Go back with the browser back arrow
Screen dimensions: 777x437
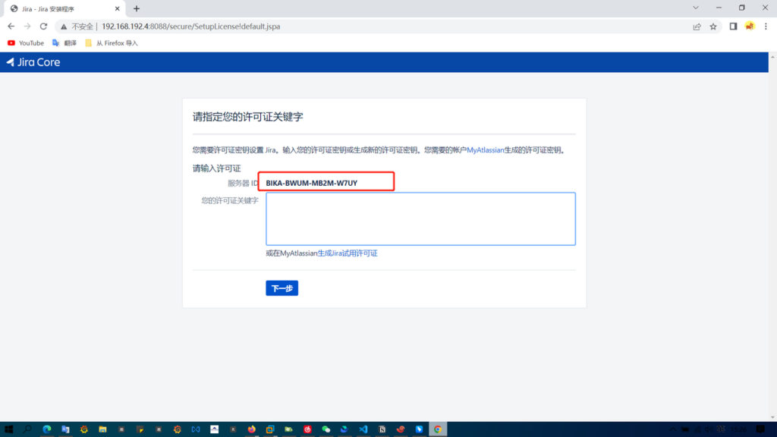tap(11, 27)
